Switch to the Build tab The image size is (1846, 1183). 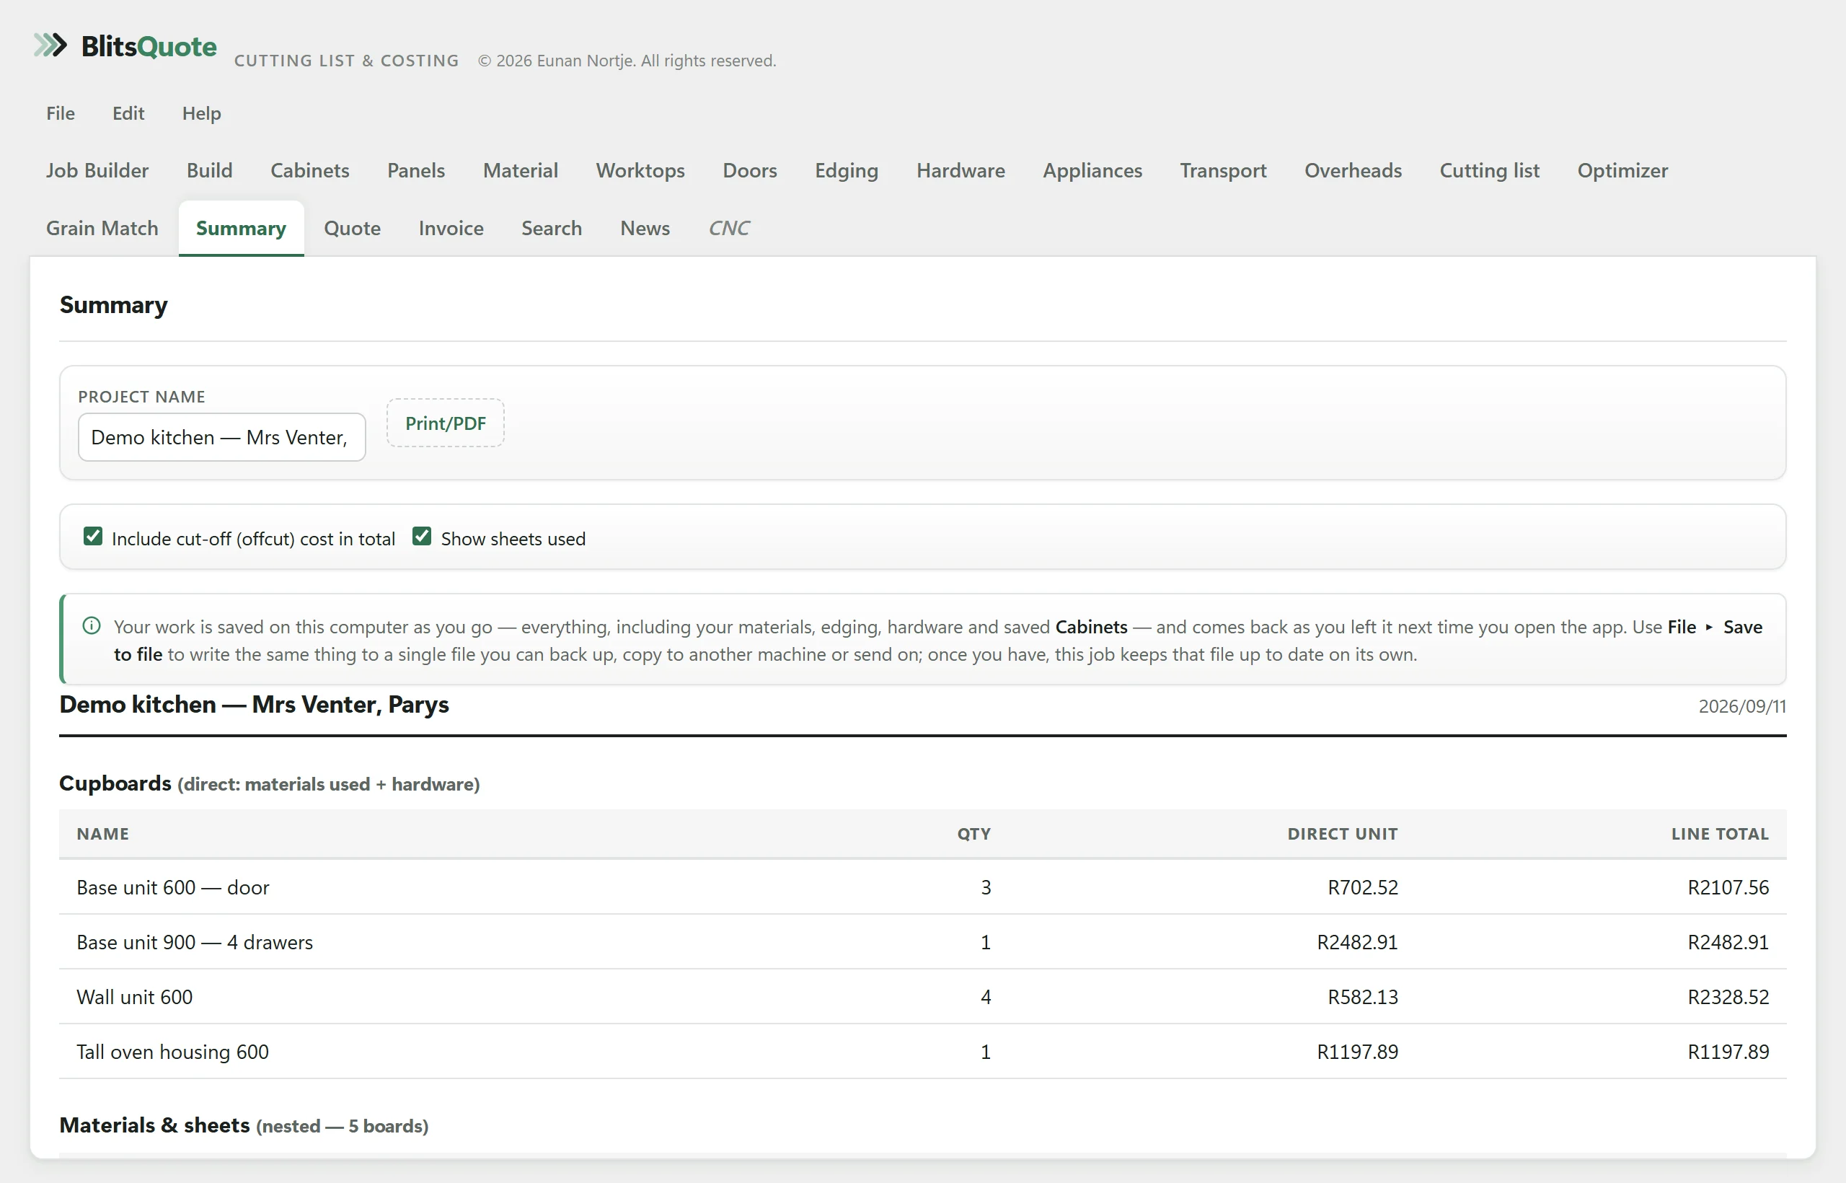point(210,170)
